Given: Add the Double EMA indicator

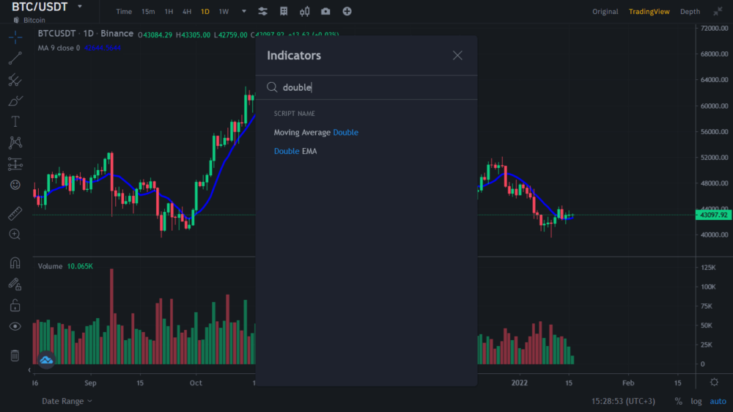Looking at the screenshot, I should tap(295, 151).
